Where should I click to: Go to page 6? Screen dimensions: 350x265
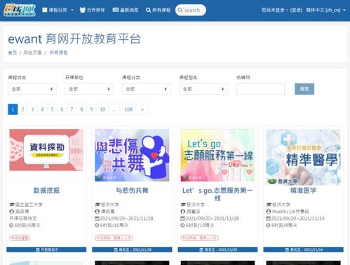tap(62, 109)
